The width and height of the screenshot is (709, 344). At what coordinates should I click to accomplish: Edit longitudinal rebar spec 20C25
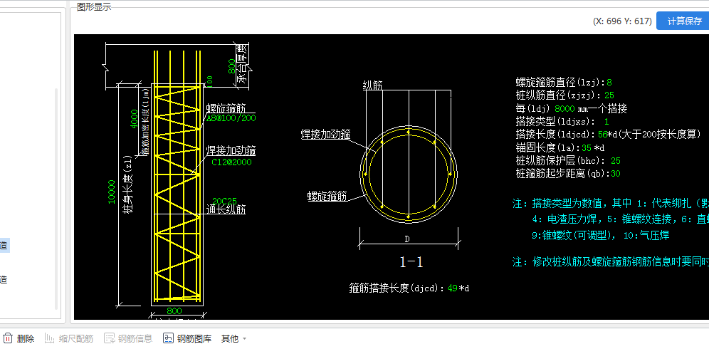[225, 201]
